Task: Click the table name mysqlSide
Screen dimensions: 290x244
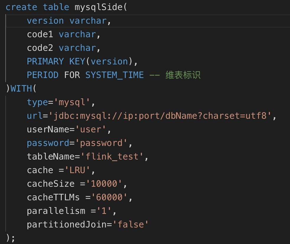Action: click(98, 8)
